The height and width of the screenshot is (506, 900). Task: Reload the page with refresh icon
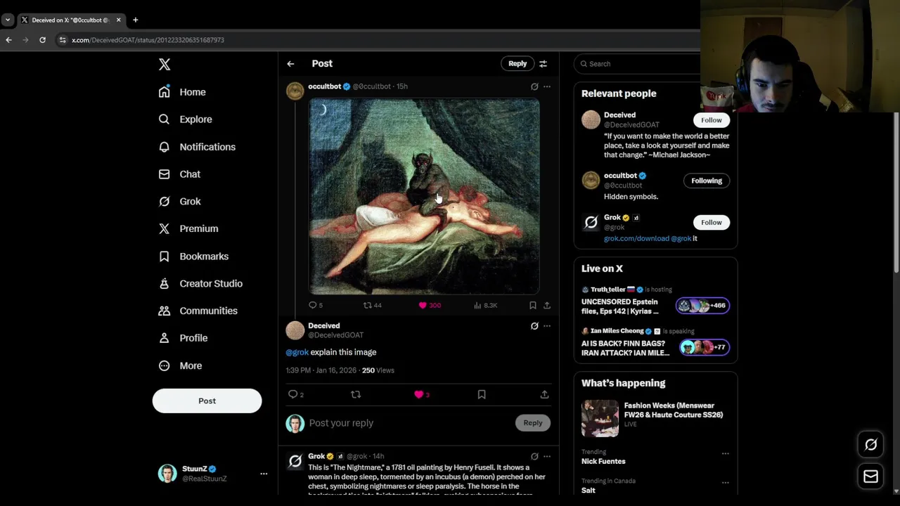42,40
